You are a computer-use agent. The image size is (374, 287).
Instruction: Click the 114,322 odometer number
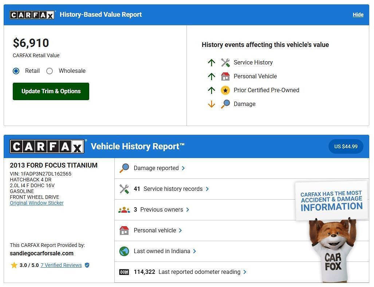click(x=145, y=272)
